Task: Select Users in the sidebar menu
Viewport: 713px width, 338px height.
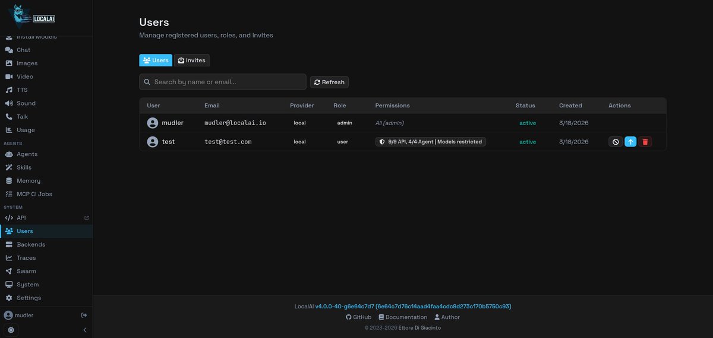Action: (x=46, y=231)
